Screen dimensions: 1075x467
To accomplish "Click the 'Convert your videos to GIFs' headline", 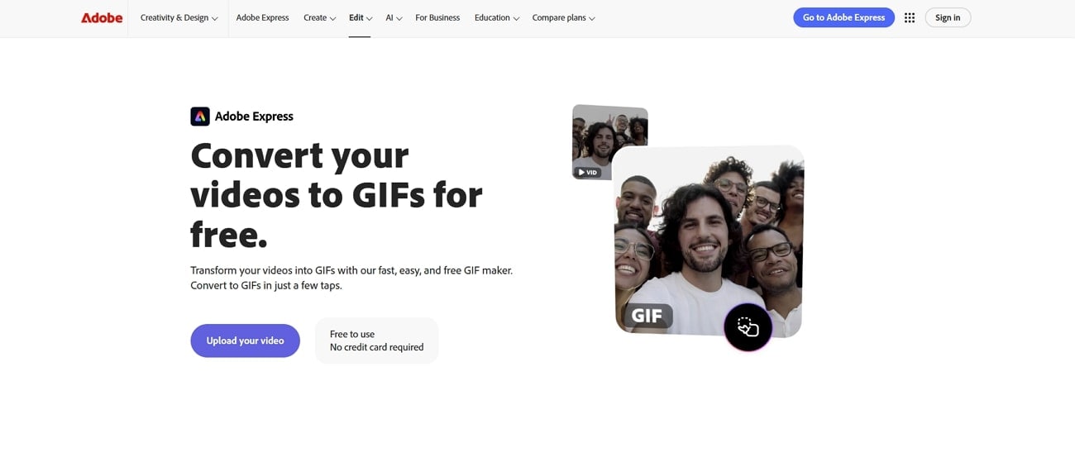I will [x=337, y=195].
